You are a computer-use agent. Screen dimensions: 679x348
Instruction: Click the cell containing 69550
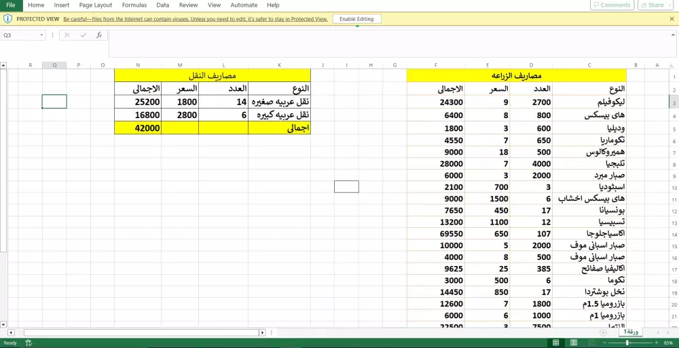coord(436,234)
